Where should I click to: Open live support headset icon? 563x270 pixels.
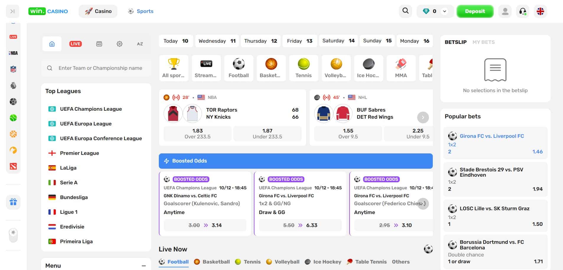(523, 11)
